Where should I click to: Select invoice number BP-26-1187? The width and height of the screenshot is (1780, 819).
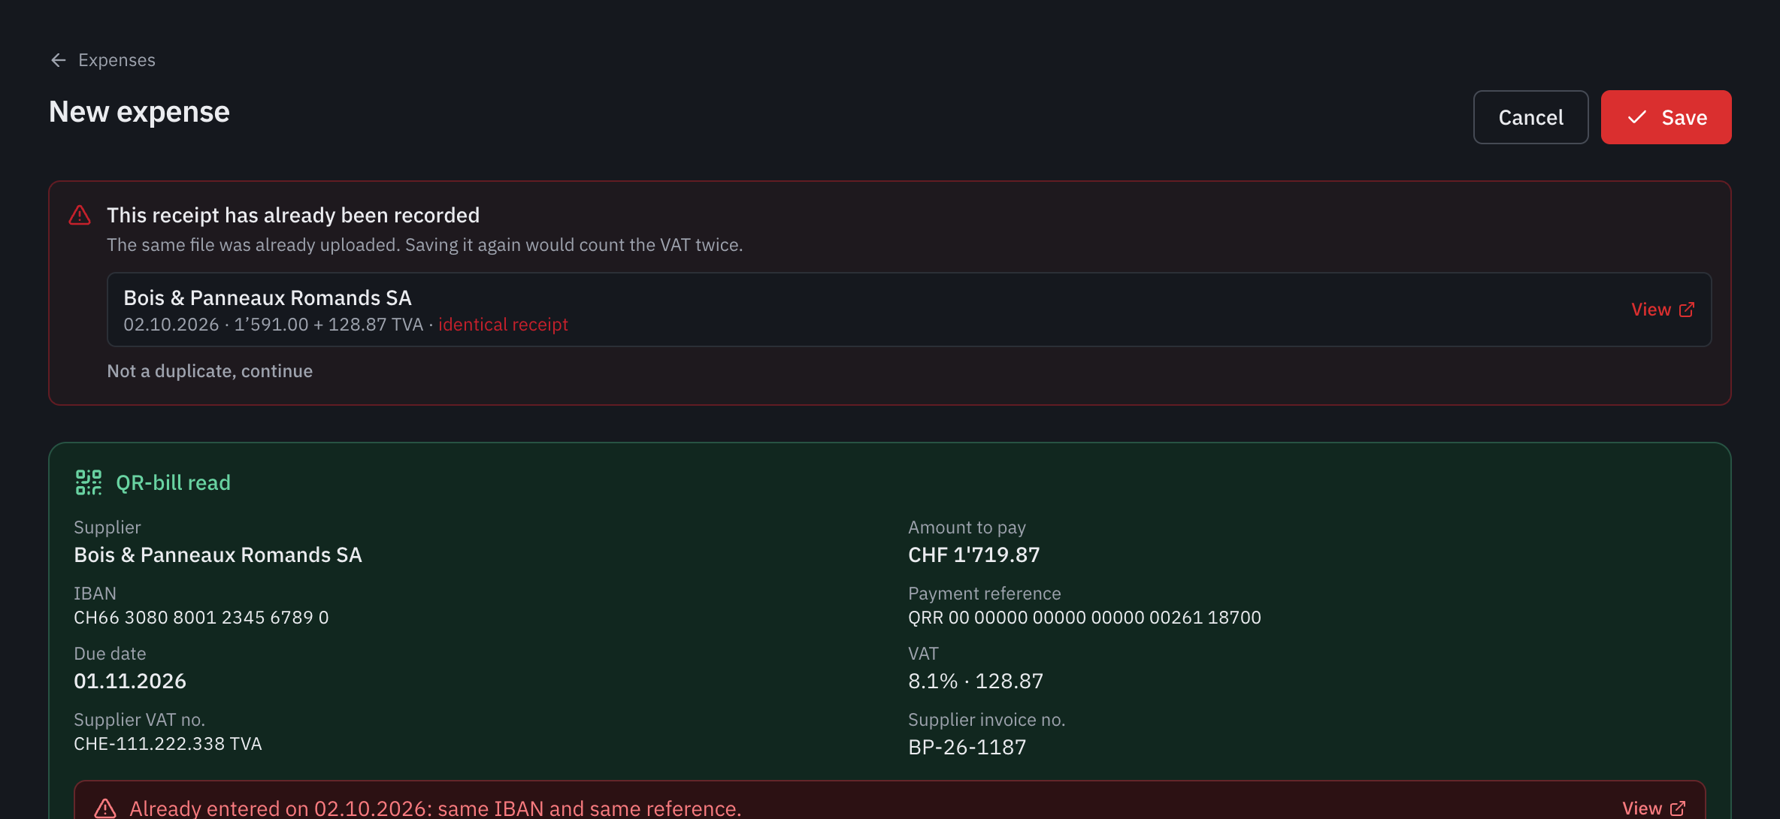(x=967, y=747)
